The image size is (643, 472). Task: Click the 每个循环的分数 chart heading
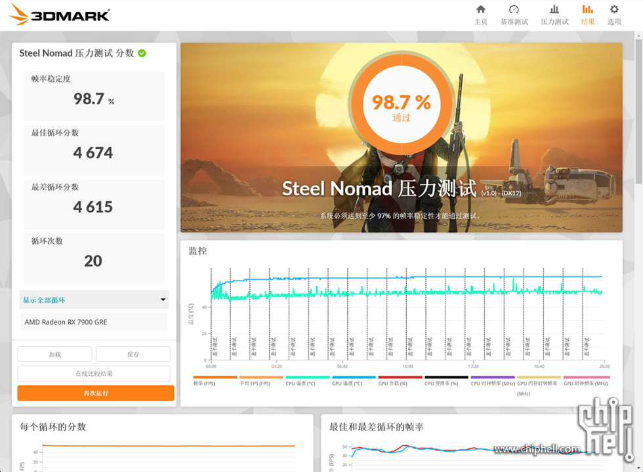(53, 427)
